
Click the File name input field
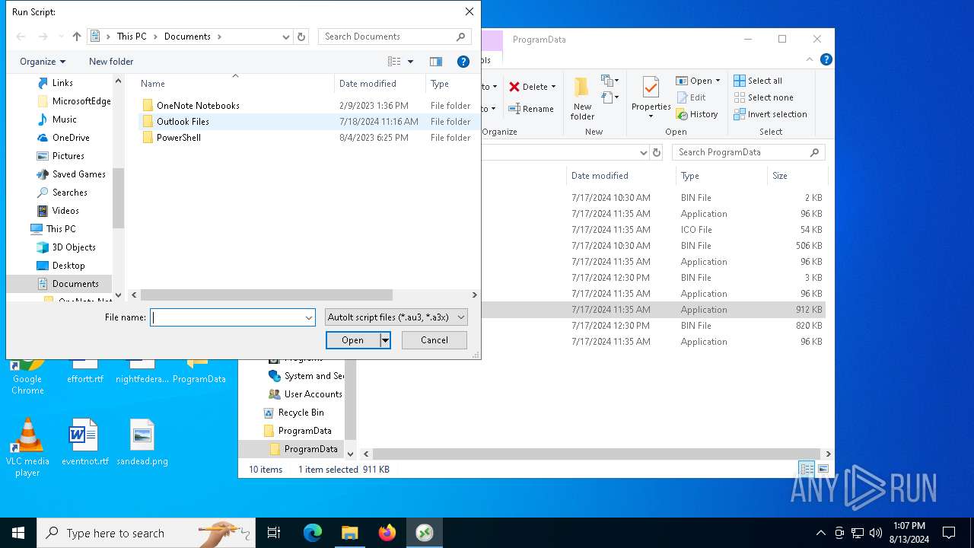click(227, 317)
